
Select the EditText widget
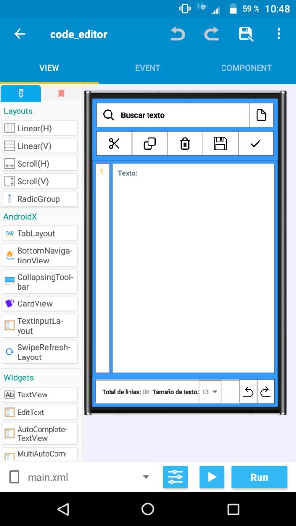pyautogui.click(x=40, y=413)
